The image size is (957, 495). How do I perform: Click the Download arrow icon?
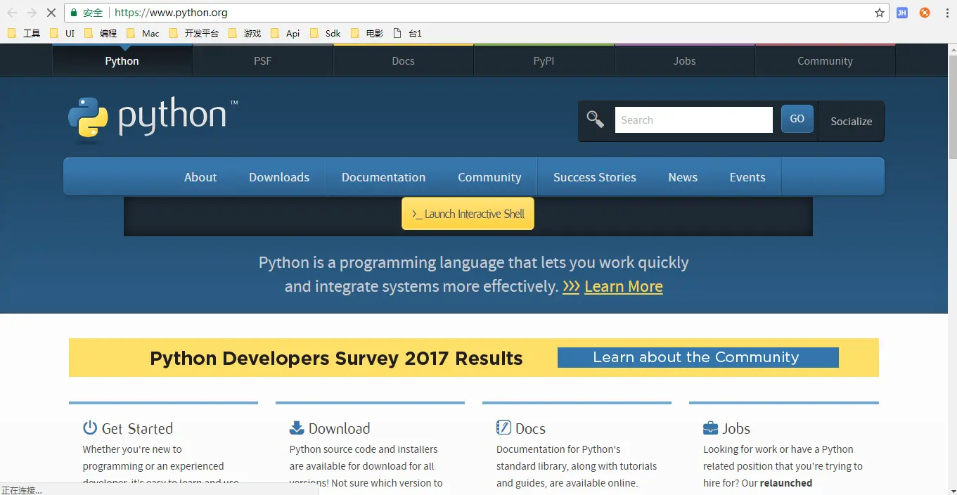pos(297,427)
